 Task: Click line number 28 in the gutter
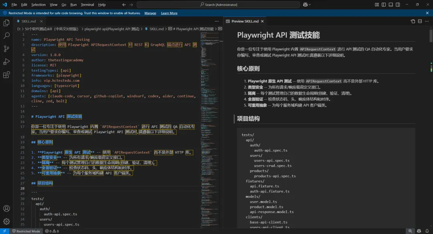22,188
